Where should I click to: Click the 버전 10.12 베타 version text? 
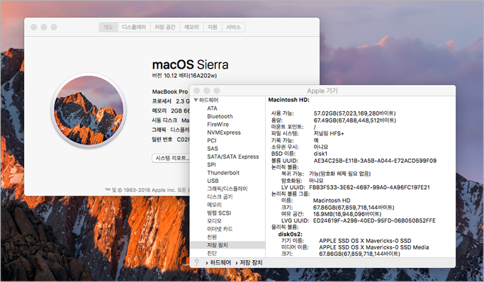point(184,76)
